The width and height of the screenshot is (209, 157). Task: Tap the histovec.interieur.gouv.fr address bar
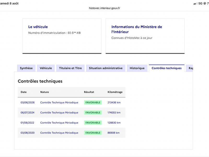click(104, 8)
